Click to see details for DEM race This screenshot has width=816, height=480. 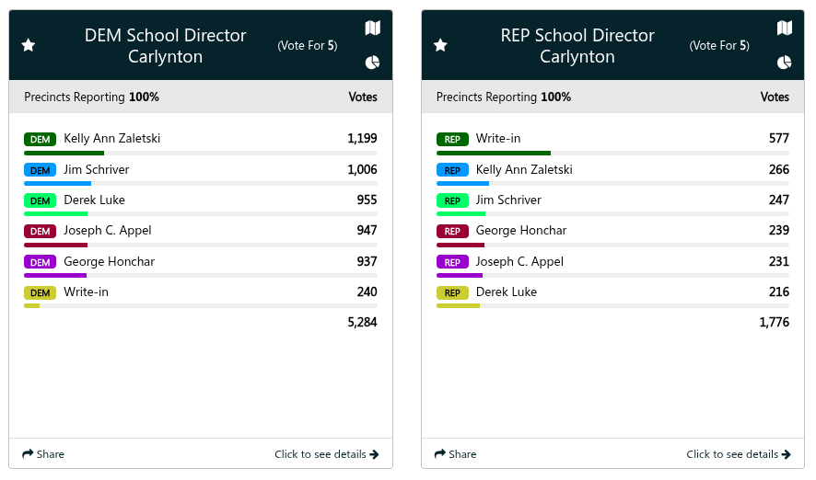(326, 454)
